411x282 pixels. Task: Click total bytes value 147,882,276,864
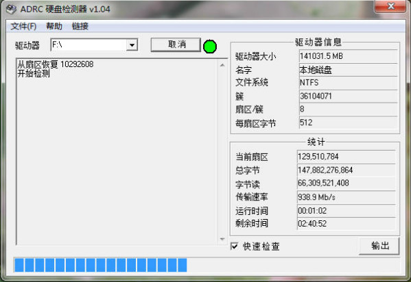325,170
